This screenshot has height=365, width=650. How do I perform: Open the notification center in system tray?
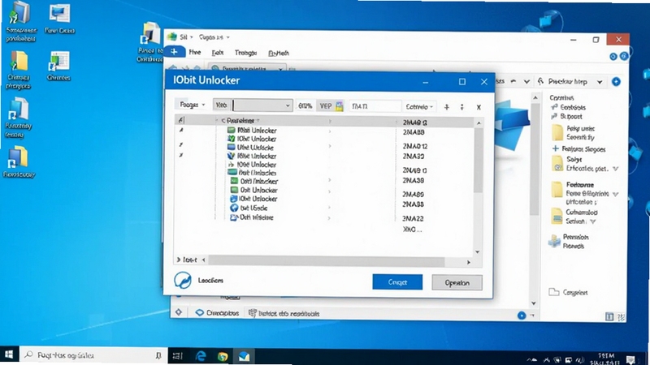(x=631, y=359)
